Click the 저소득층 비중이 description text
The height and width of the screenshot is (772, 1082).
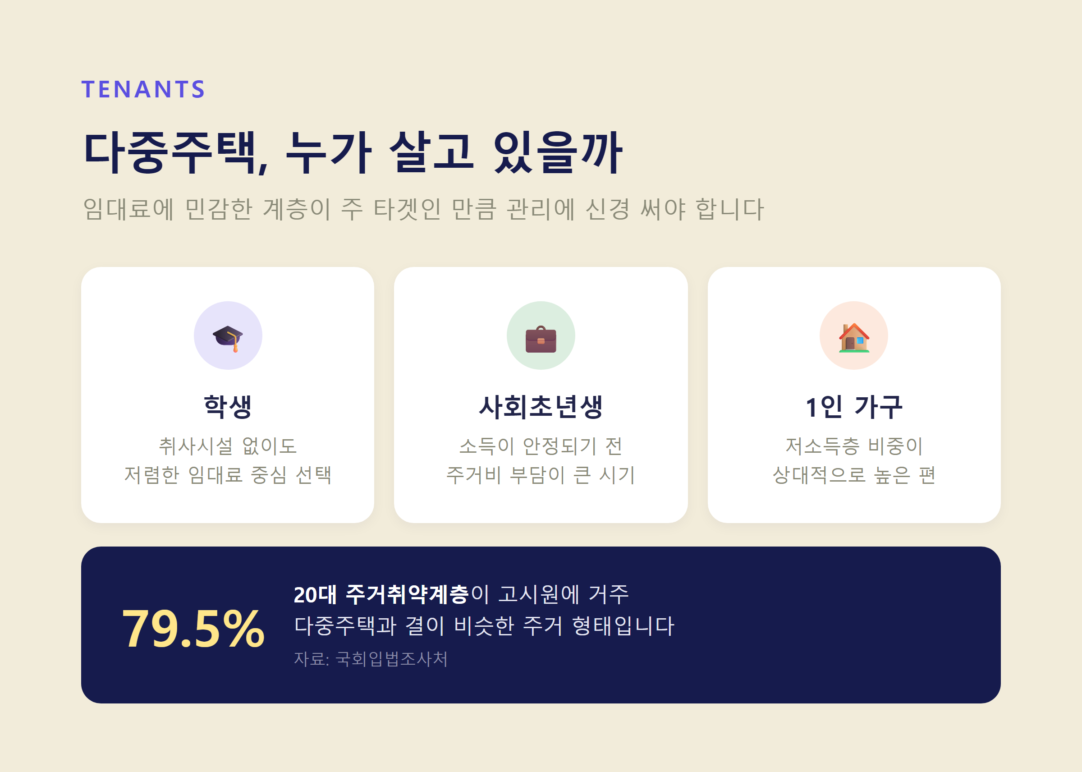pos(854,446)
